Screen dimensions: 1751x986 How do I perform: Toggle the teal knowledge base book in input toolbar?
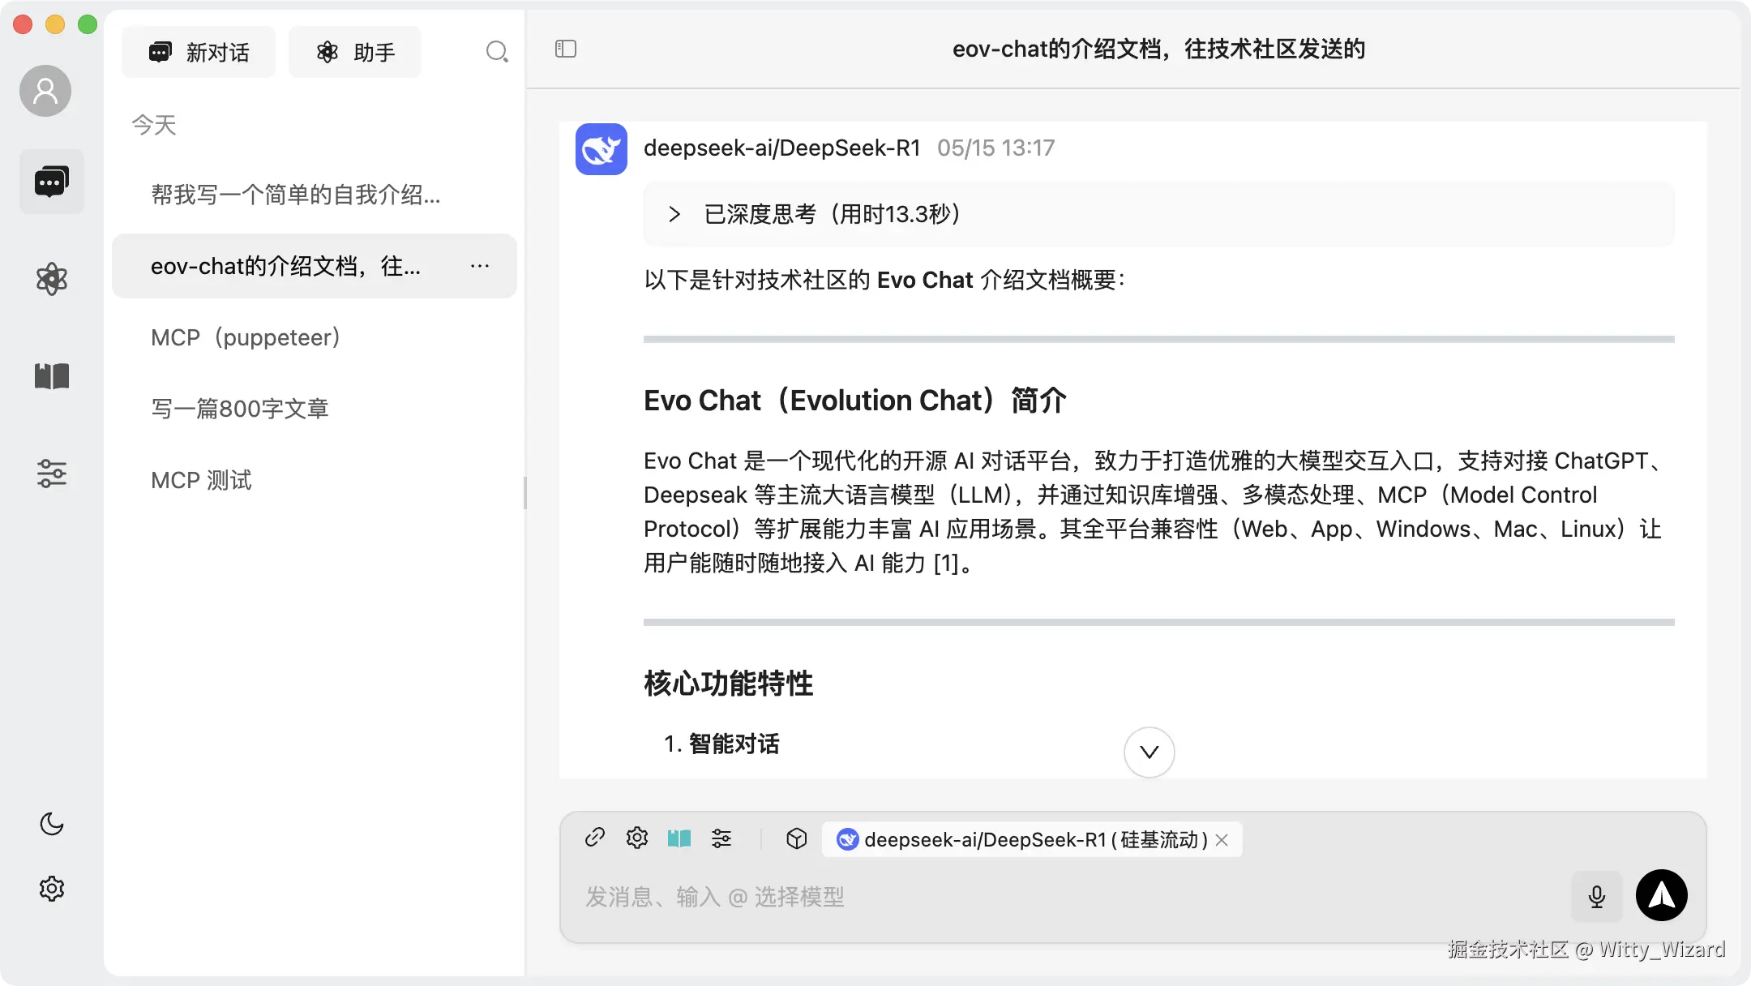[679, 838]
